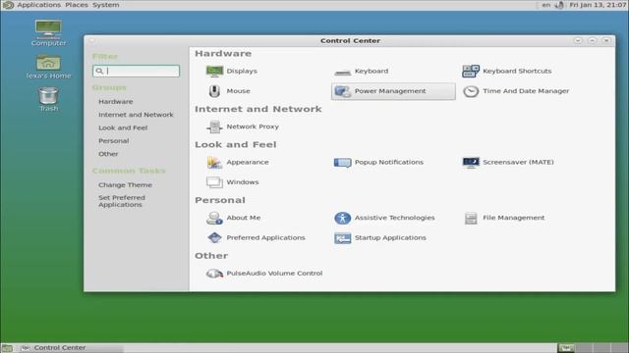Image resolution: width=629 pixels, height=353 pixels.
Task: Open the Keyboard Shortcuts icon
Action: [471, 72]
